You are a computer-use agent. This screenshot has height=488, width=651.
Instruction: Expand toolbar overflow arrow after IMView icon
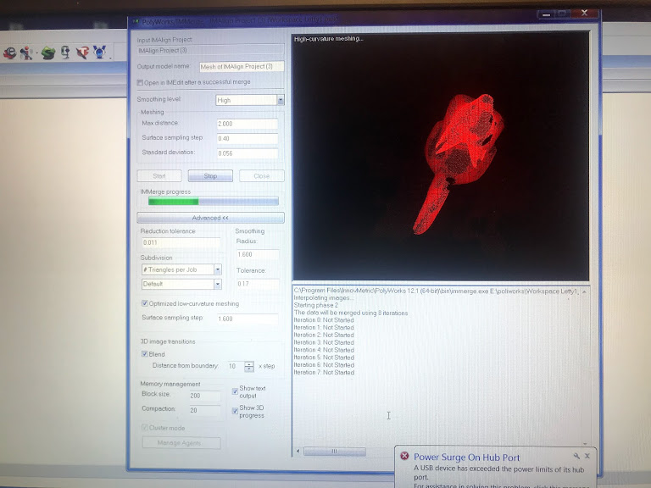pos(110,58)
